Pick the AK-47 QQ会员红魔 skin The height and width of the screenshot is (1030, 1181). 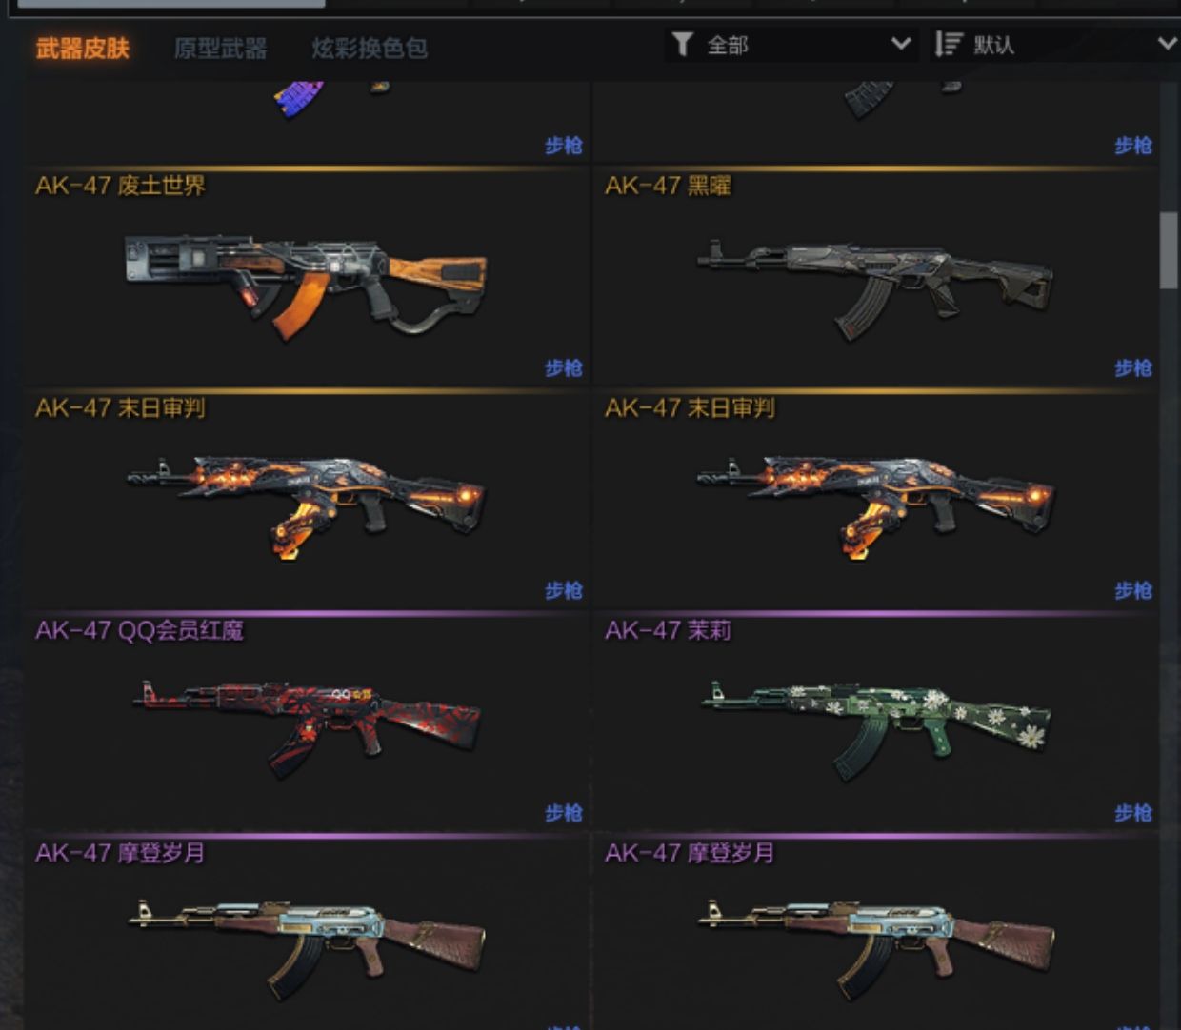[307, 721]
